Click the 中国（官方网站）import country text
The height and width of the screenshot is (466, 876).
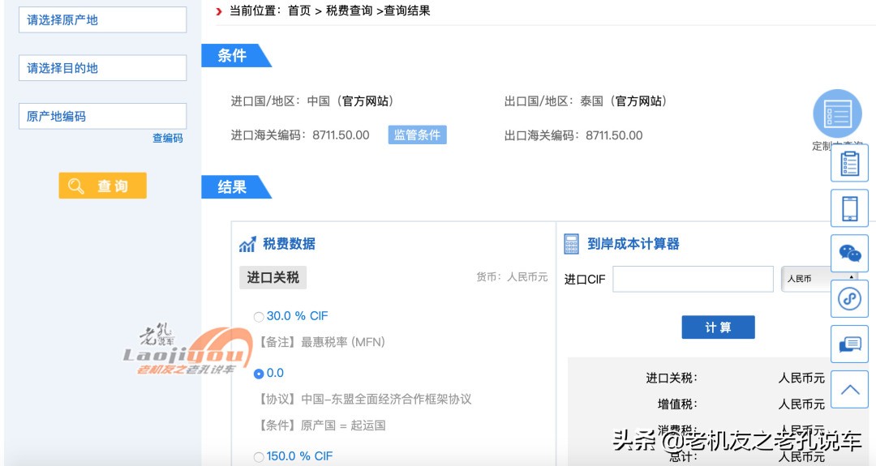(x=350, y=101)
